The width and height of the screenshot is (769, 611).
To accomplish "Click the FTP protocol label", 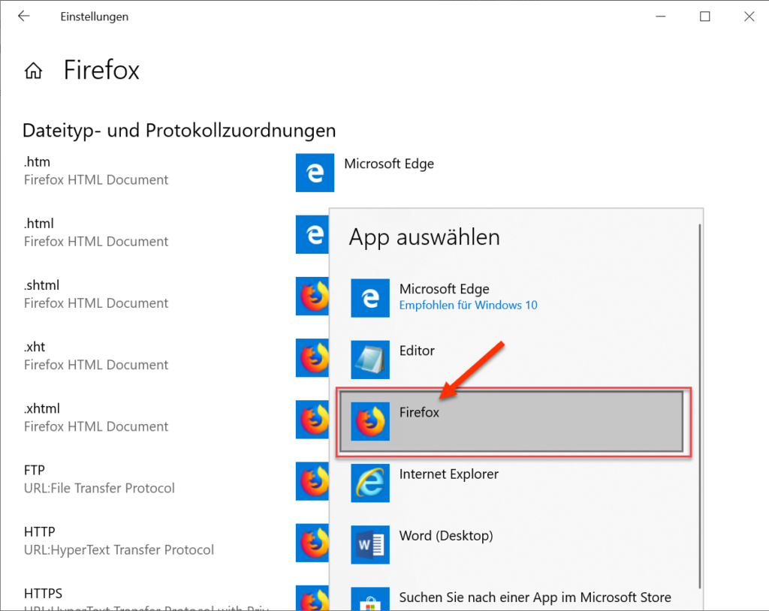I will pos(35,471).
